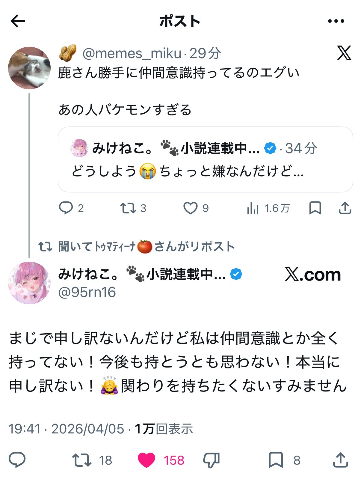Viewport: 361px width, 479px height.
Task: Tap the X logo on parent post
Action: pyautogui.click(x=344, y=53)
